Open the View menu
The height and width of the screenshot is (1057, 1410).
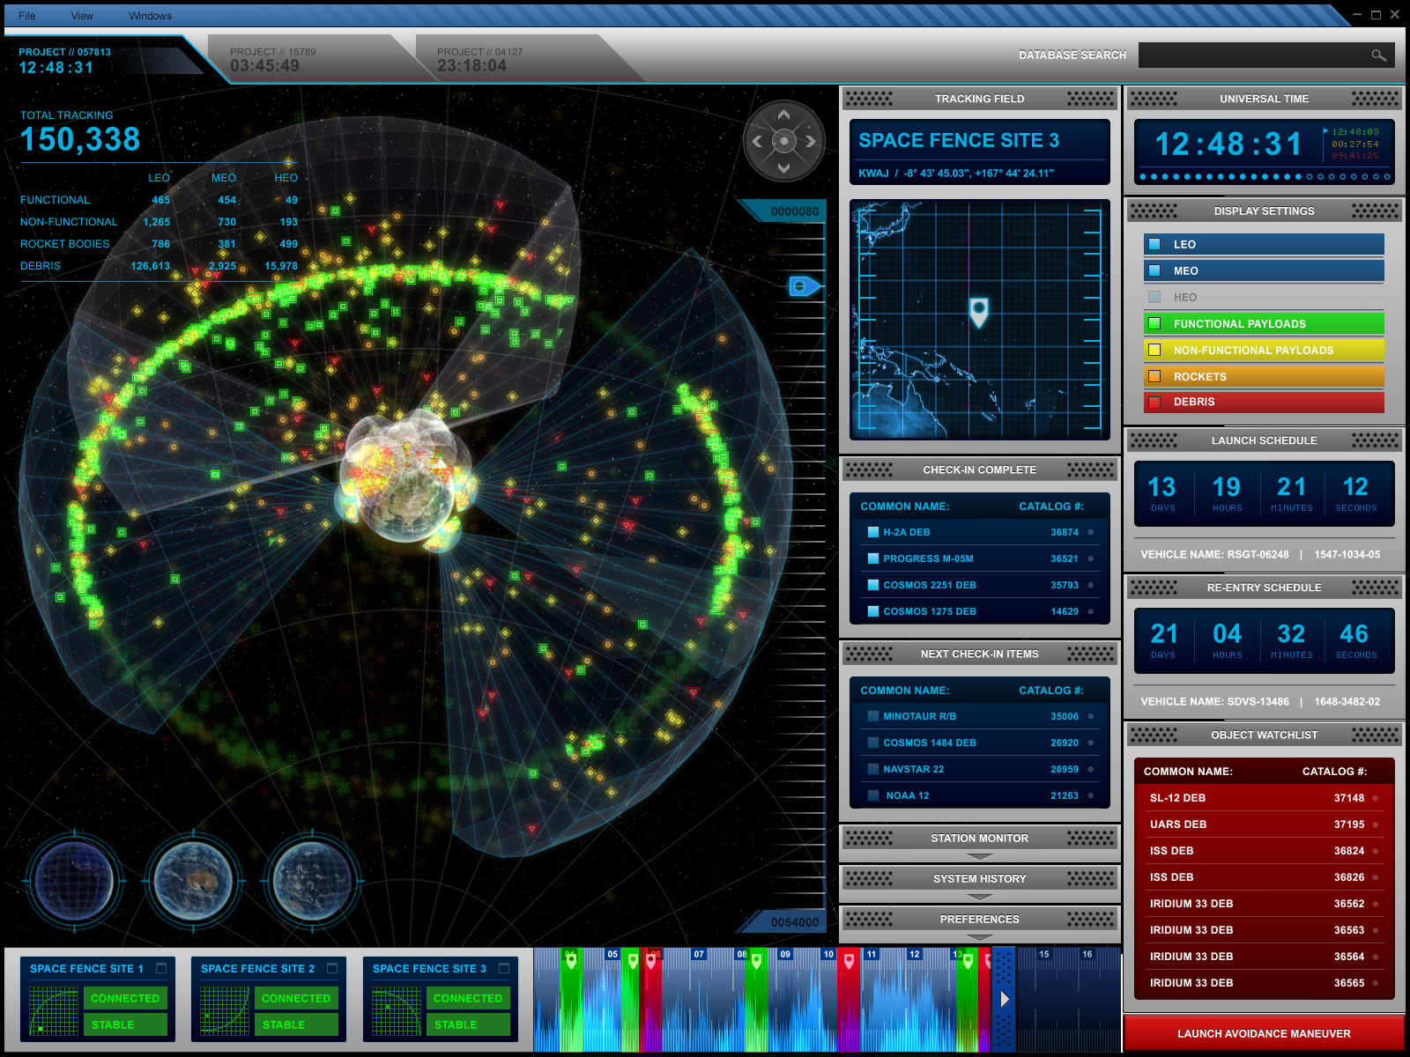click(82, 15)
